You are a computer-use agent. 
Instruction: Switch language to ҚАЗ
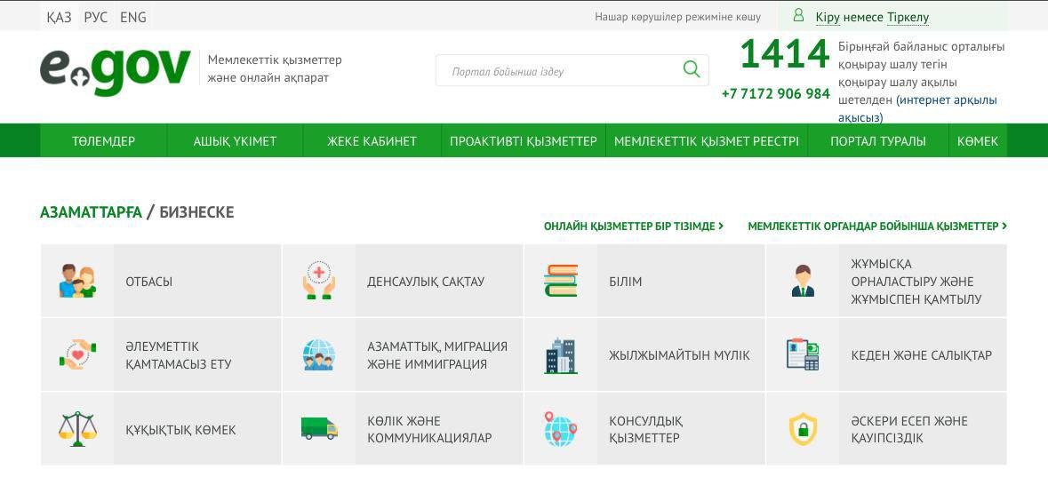(59, 18)
